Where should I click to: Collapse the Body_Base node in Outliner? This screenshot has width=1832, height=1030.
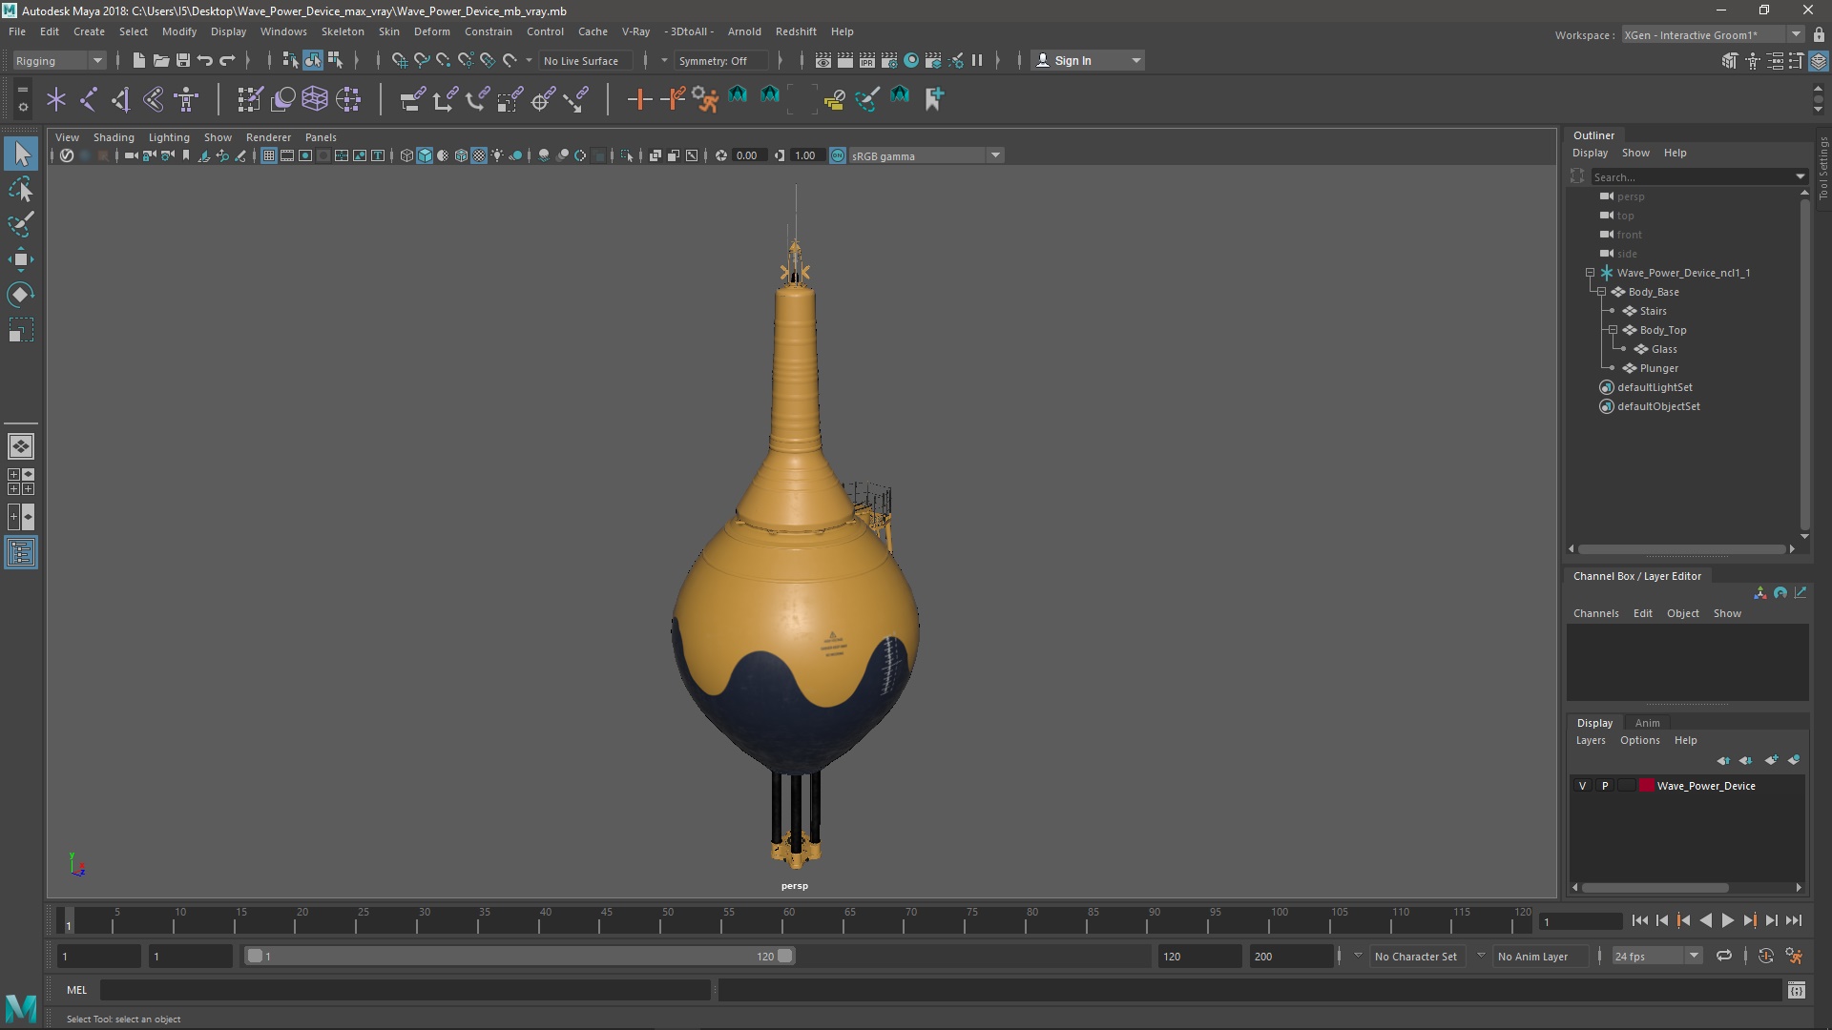(x=1602, y=292)
